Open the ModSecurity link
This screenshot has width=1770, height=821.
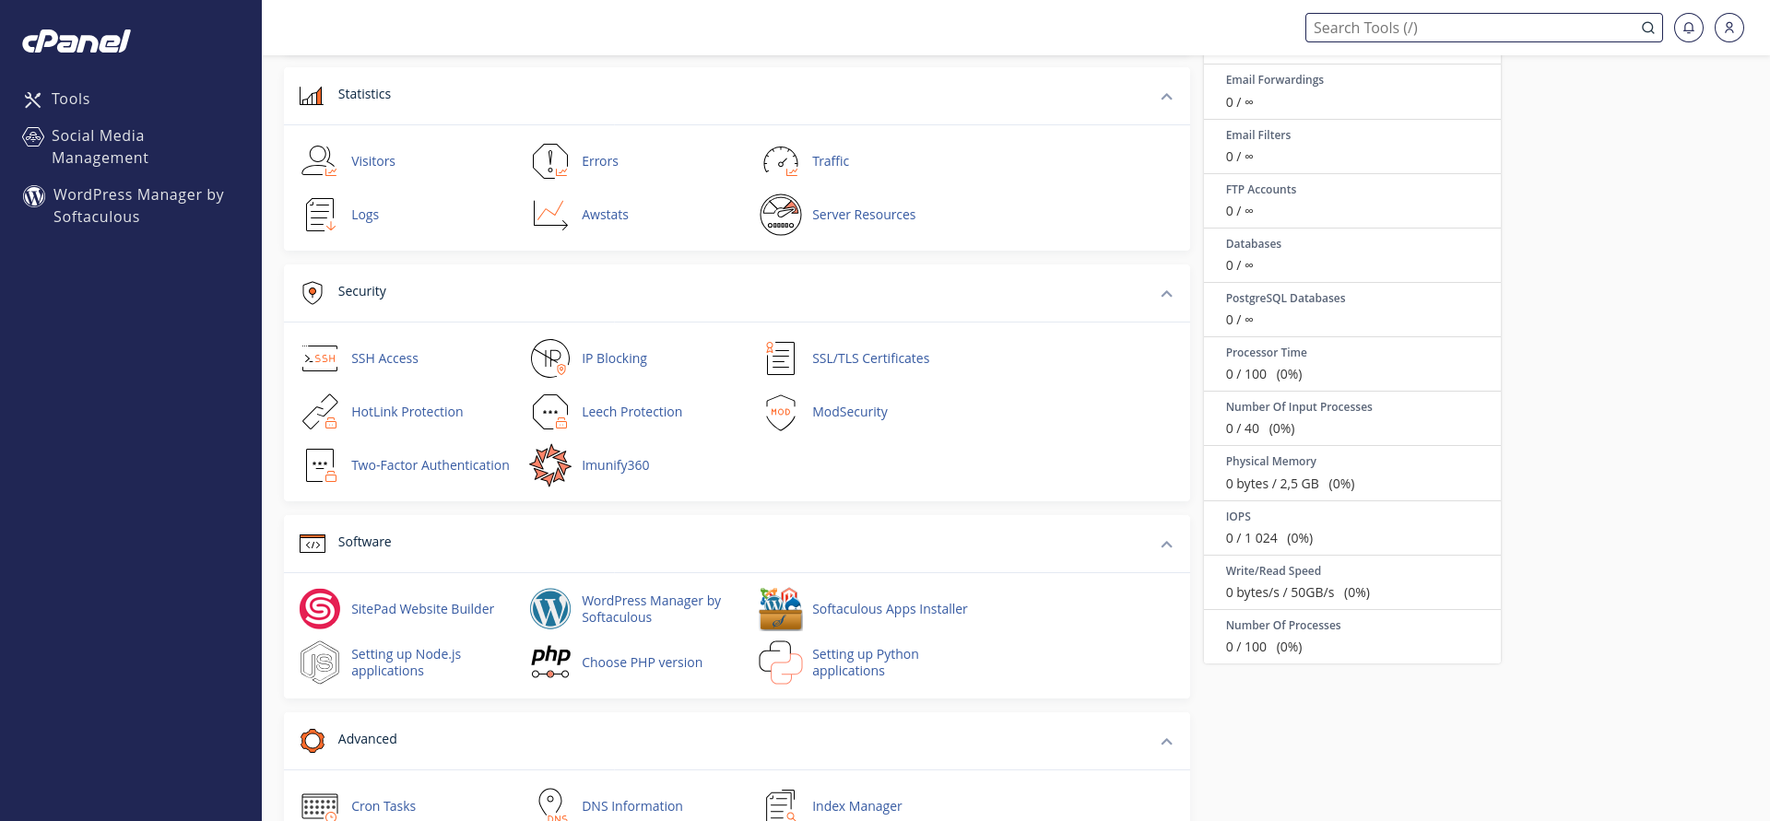pos(850,412)
